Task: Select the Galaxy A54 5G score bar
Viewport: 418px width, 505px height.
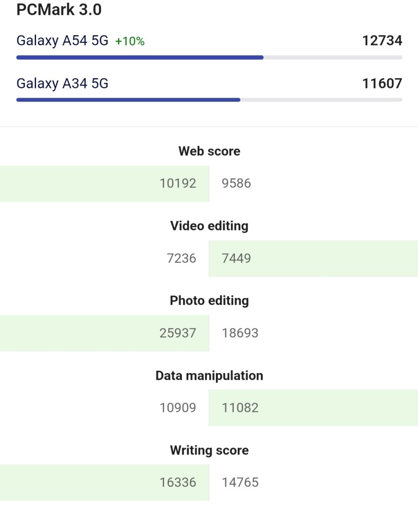Action: point(209,58)
